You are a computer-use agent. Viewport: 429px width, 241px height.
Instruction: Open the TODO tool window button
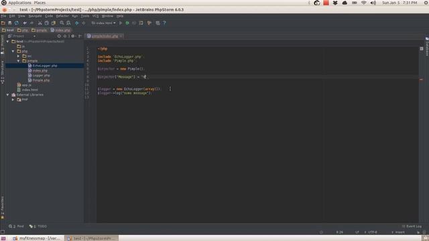pos(38,226)
